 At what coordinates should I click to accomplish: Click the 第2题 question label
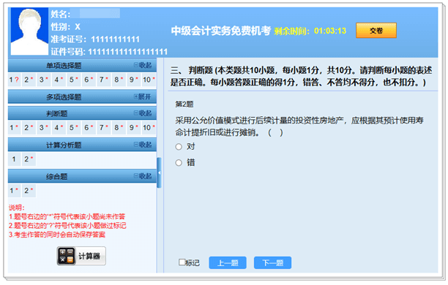point(184,104)
